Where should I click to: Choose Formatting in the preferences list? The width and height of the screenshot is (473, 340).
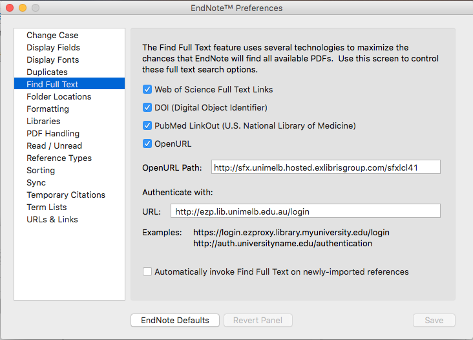(48, 109)
